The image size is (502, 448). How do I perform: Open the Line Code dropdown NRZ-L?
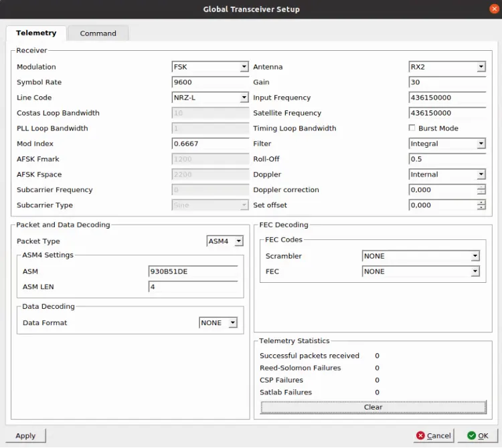pyautogui.click(x=210, y=98)
